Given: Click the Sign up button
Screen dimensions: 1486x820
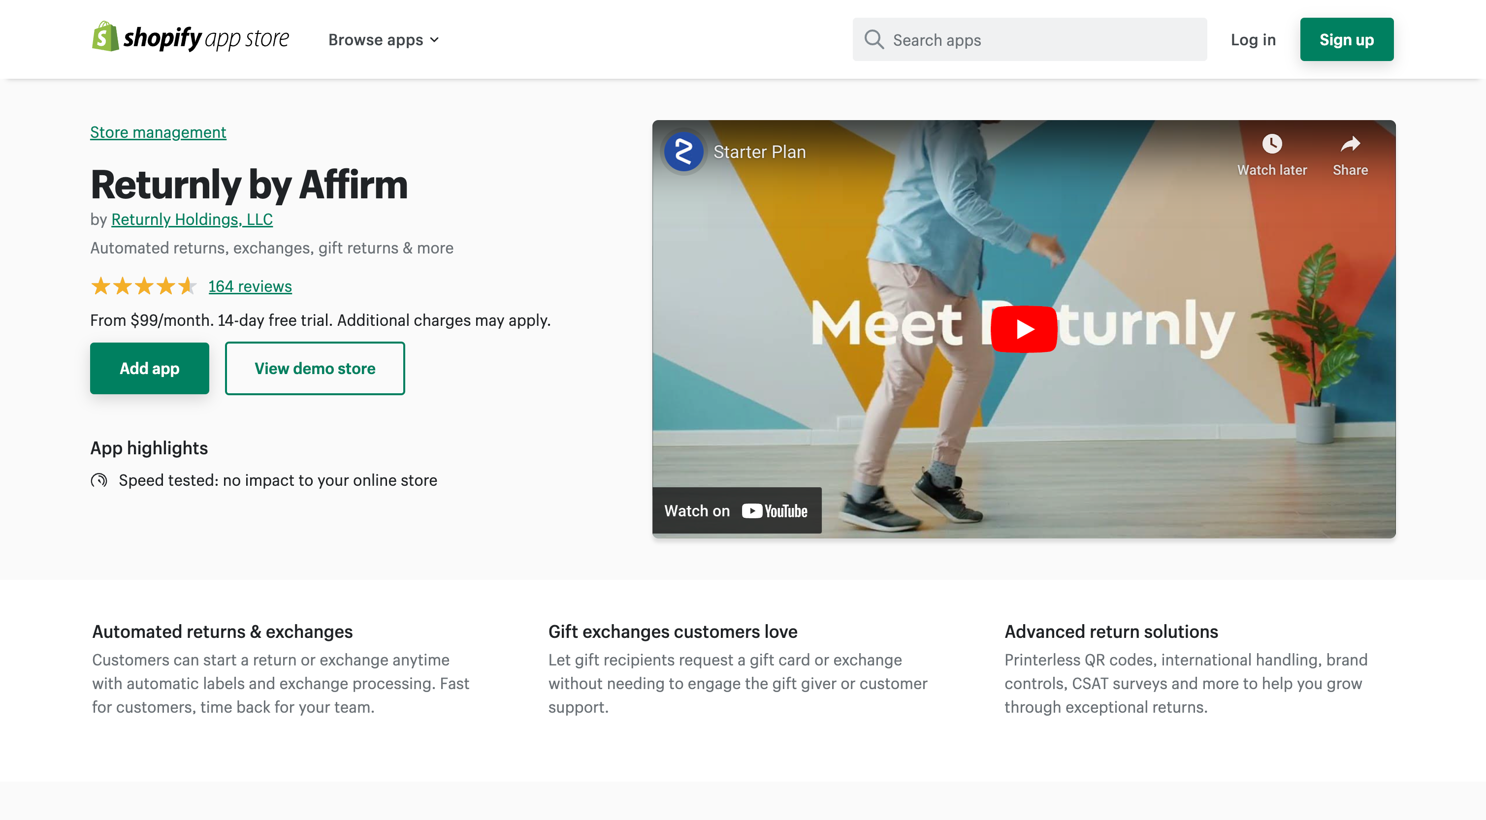Looking at the screenshot, I should pos(1347,39).
